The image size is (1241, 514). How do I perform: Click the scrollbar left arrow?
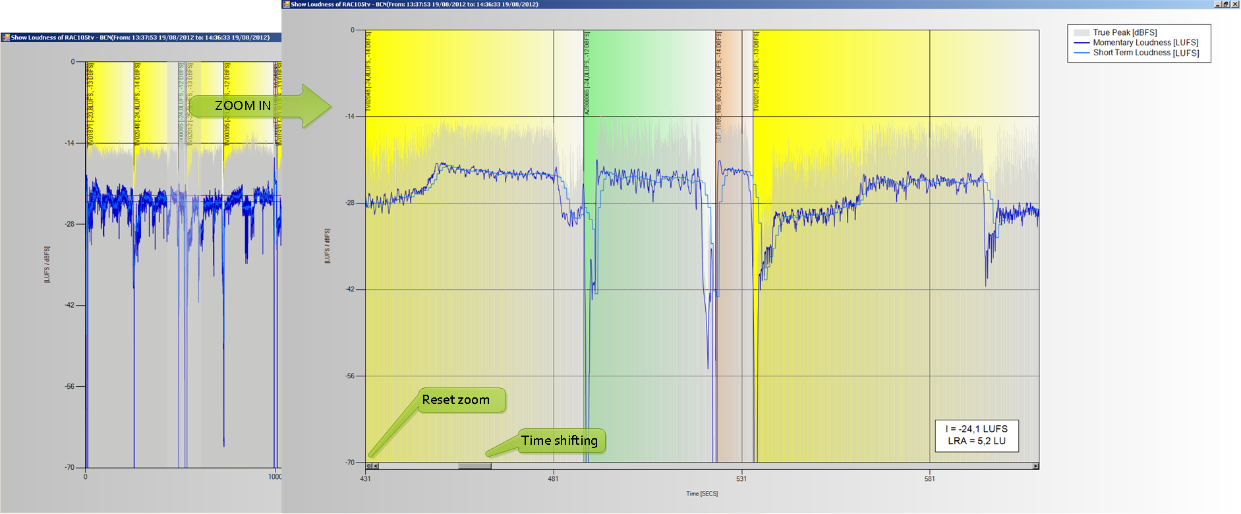[376, 466]
